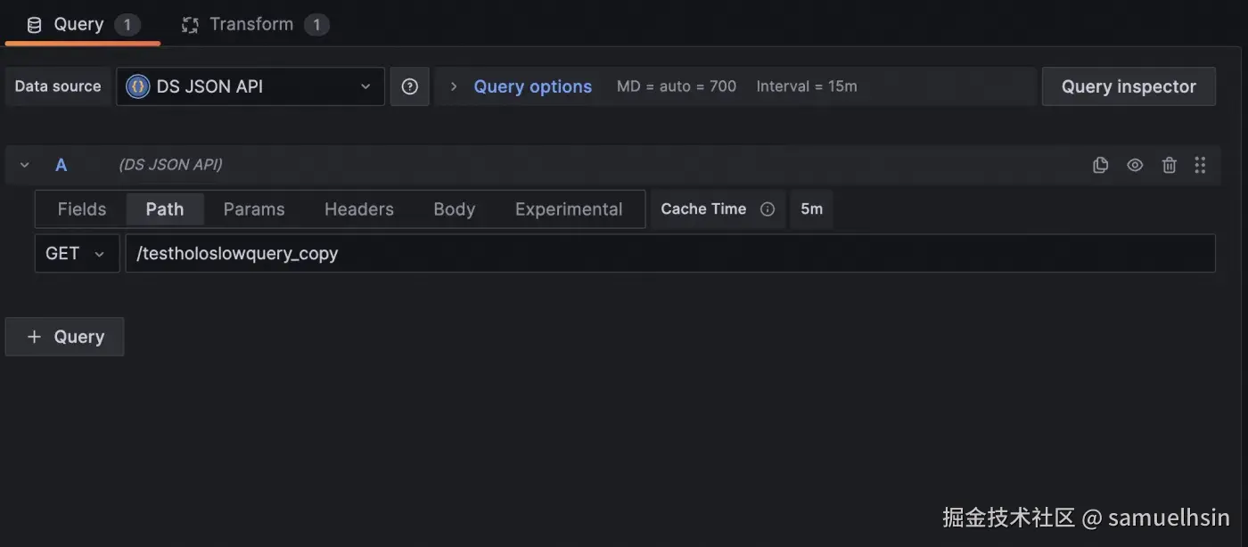Click the Query inspector button
Image resolution: width=1248 pixels, height=547 pixels.
point(1128,86)
